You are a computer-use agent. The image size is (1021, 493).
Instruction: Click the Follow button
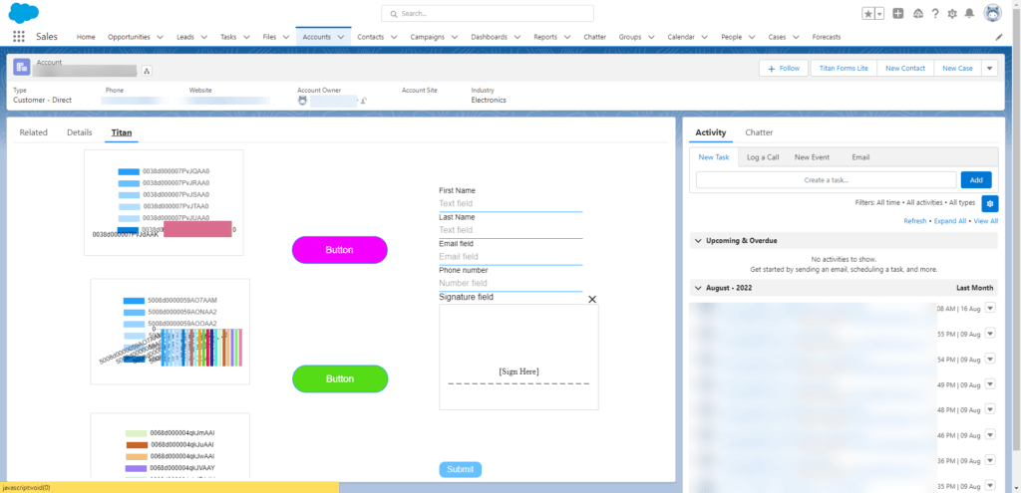[x=784, y=68]
